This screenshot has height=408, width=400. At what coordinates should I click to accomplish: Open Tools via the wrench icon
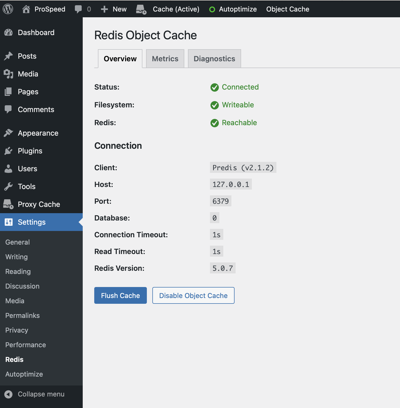pyautogui.click(x=9, y=186)
